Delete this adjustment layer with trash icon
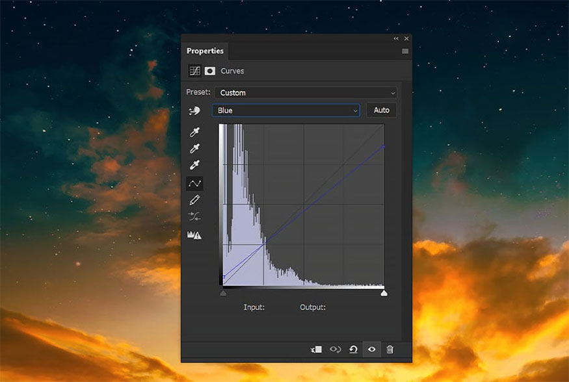Viewport: 569px width, 382px height. [x=390, y=350]
